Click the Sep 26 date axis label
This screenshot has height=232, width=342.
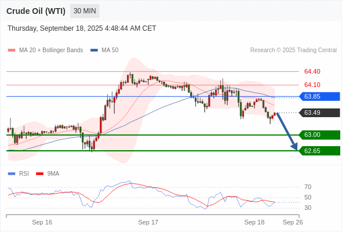click(293, 222)
